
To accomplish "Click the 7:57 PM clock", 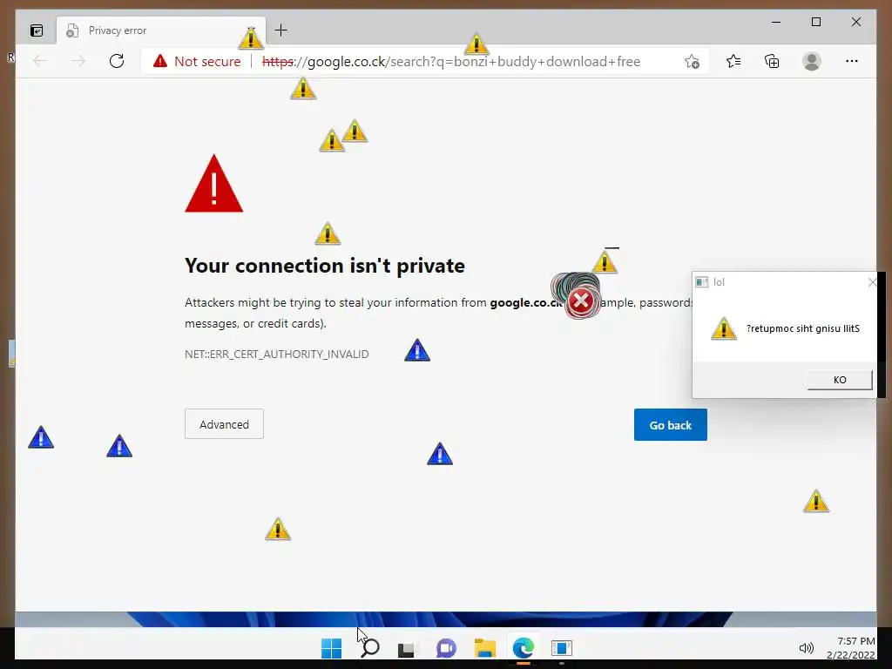I will 855,641.
